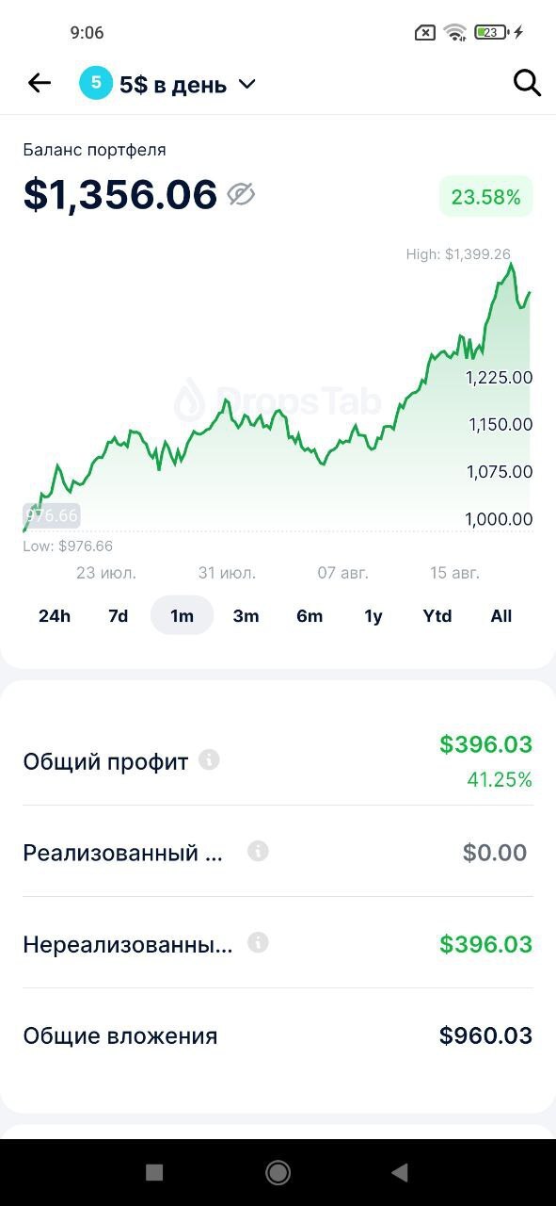This screenshot has width=556, height=1206.
Task: Select the 1m time range
Action: tap(182, 615)
